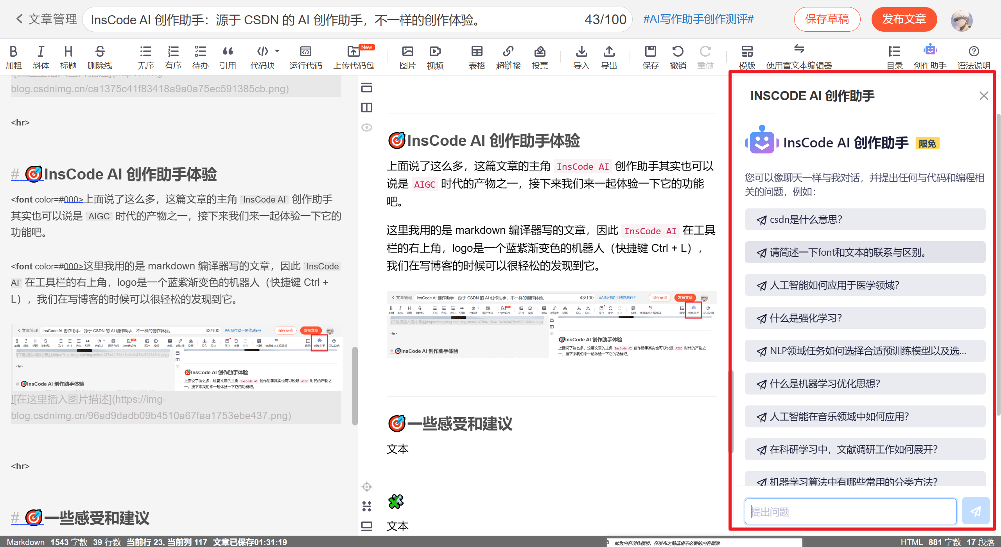Apply strikethrough (删除线)

click(x=100, y=57)
